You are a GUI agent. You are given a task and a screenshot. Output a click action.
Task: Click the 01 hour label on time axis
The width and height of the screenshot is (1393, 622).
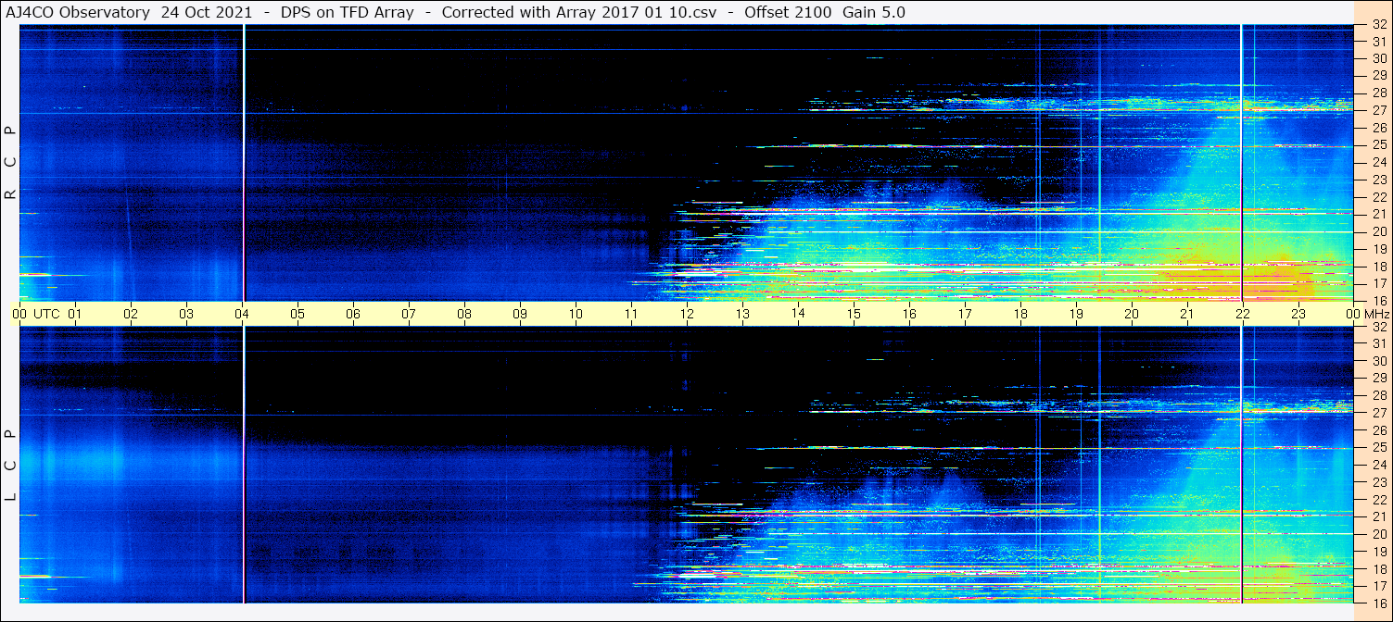tap(75, 314)
